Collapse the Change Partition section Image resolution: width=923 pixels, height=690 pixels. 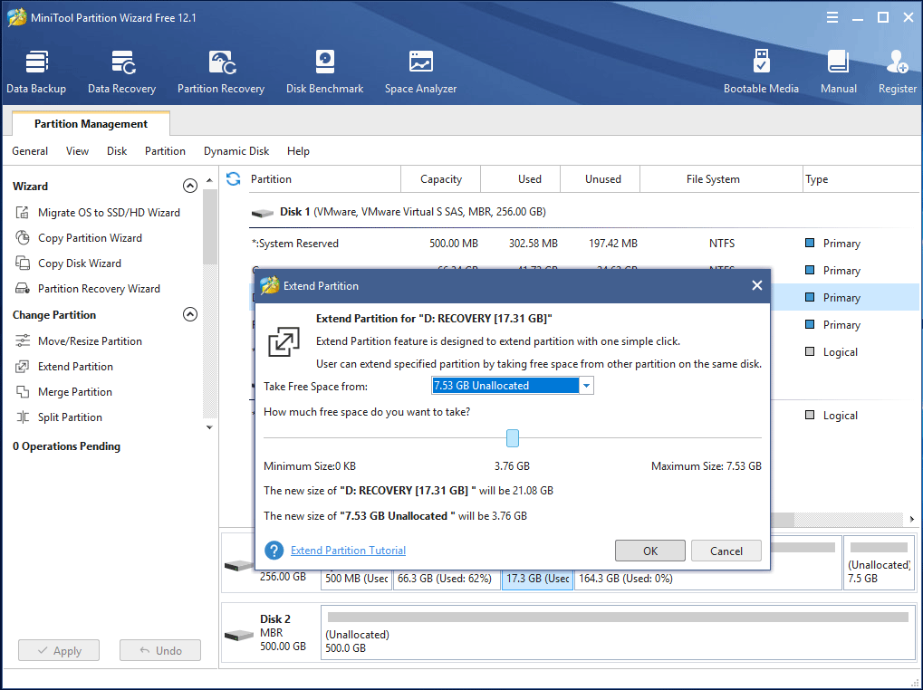[x=189, y=314]
